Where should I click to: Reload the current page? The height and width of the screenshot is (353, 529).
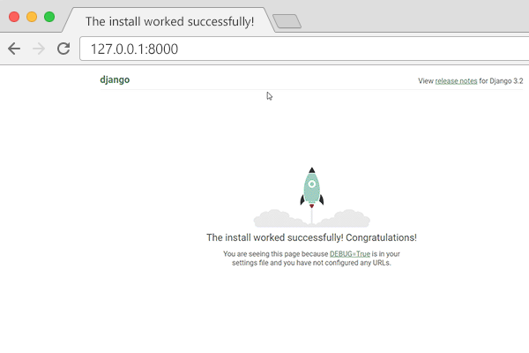[63, 49]
